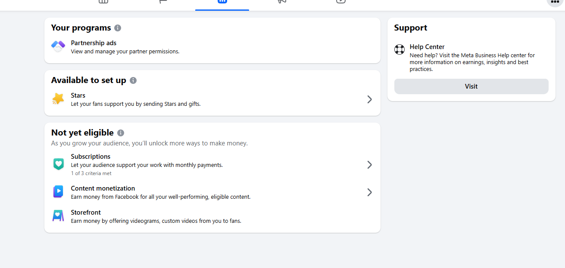Open the Partnership ads title link
The image size is (565, 268).
(x=94, y=43)
